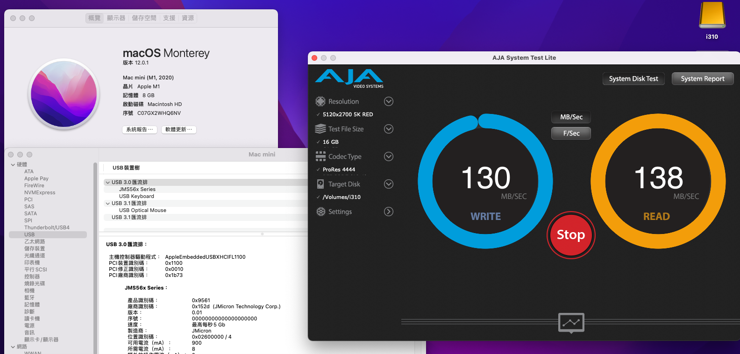Select 記憶體 in the sidebar

32,304
